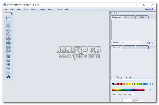The image size is (159, 105).
Task: Click the red X delete layer icon
Action: tap(121, 78)
